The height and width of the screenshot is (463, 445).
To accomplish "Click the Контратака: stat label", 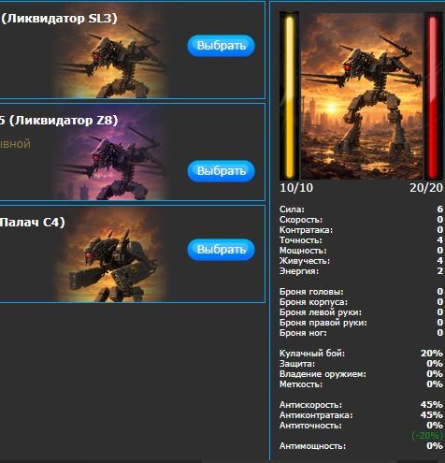I will pos(306,230).
